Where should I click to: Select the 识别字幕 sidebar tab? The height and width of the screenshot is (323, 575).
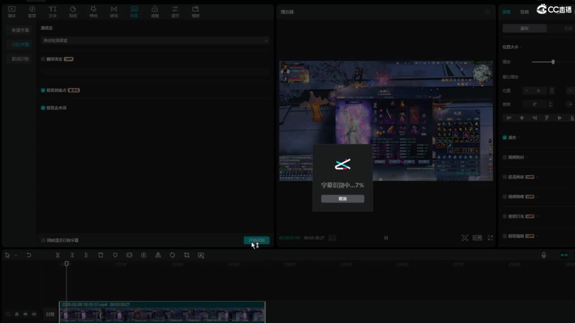[x=20, y=44]
